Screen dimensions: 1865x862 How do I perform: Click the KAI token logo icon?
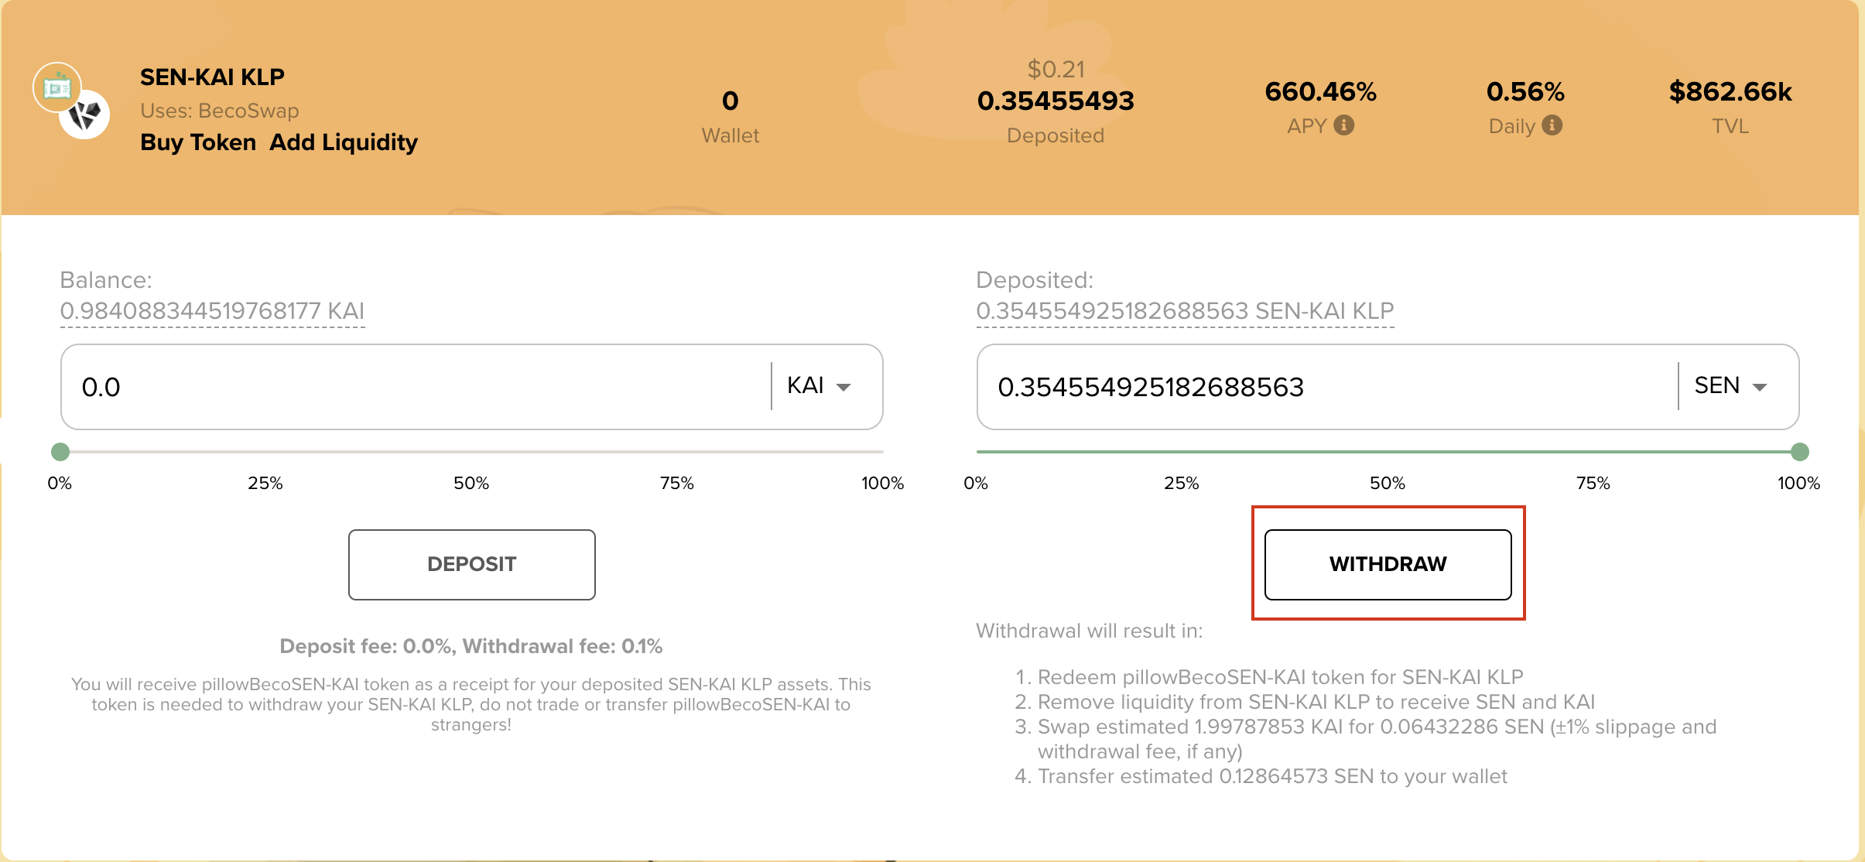coord(85,115)
